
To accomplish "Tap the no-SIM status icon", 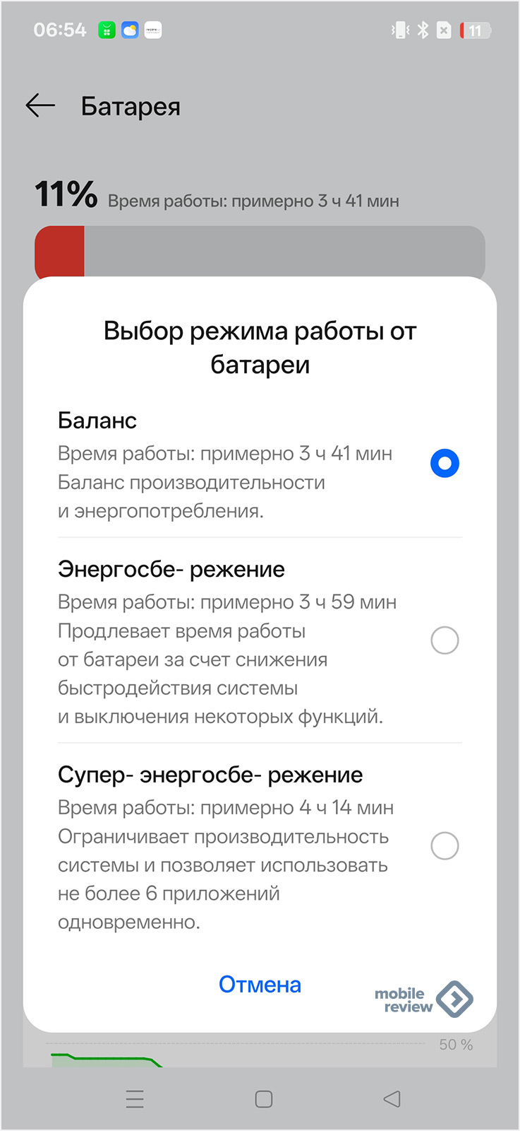I will coord(444,30).
